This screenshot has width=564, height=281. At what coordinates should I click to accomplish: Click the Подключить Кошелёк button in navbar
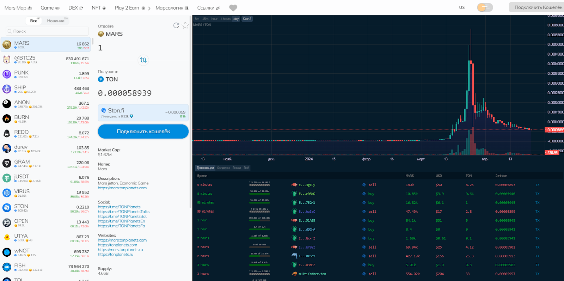point(538,7)
